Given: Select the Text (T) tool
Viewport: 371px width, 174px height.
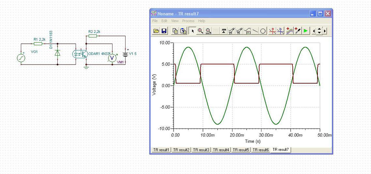Looking at the screenshot, I should pyautogui.click(x=224, y=31).
